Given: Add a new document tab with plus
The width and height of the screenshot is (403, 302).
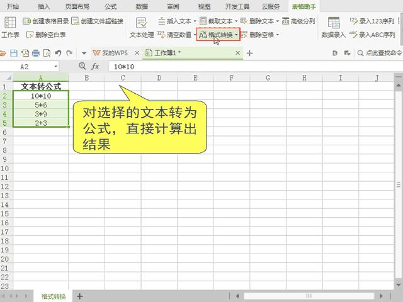Looking at the screenshot, I should pyautogui.click(x=249, y=53).
